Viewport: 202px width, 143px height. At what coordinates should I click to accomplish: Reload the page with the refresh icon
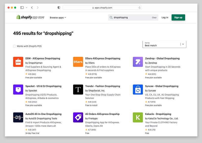tap(140, 8)
